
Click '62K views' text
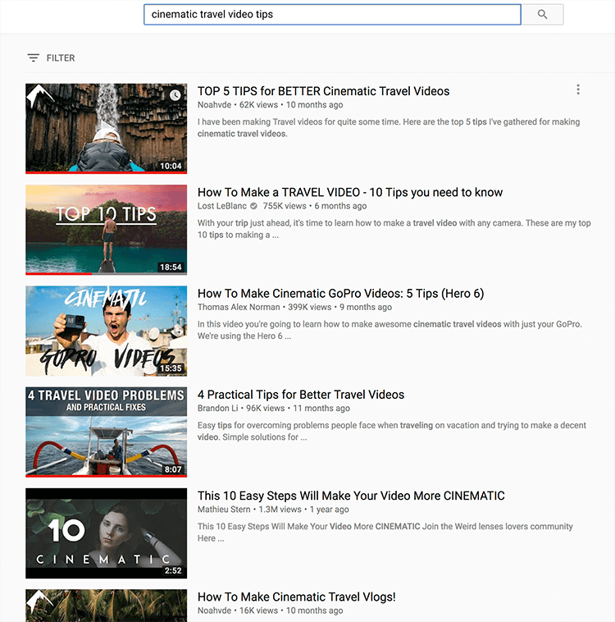click(258, 105)
